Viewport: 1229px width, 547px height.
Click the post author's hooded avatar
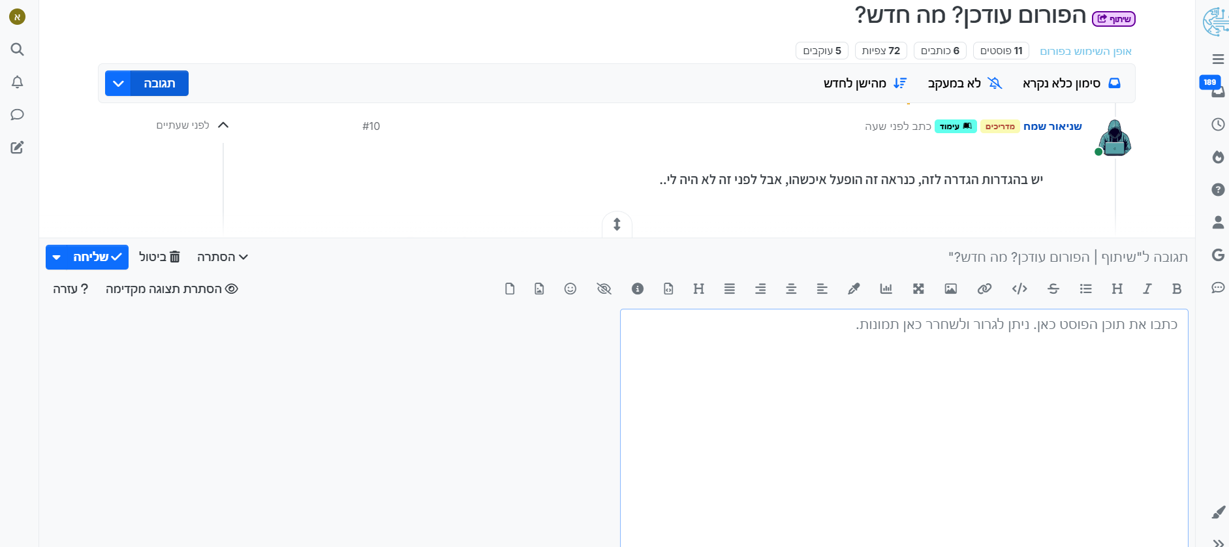coord(1114,138)
